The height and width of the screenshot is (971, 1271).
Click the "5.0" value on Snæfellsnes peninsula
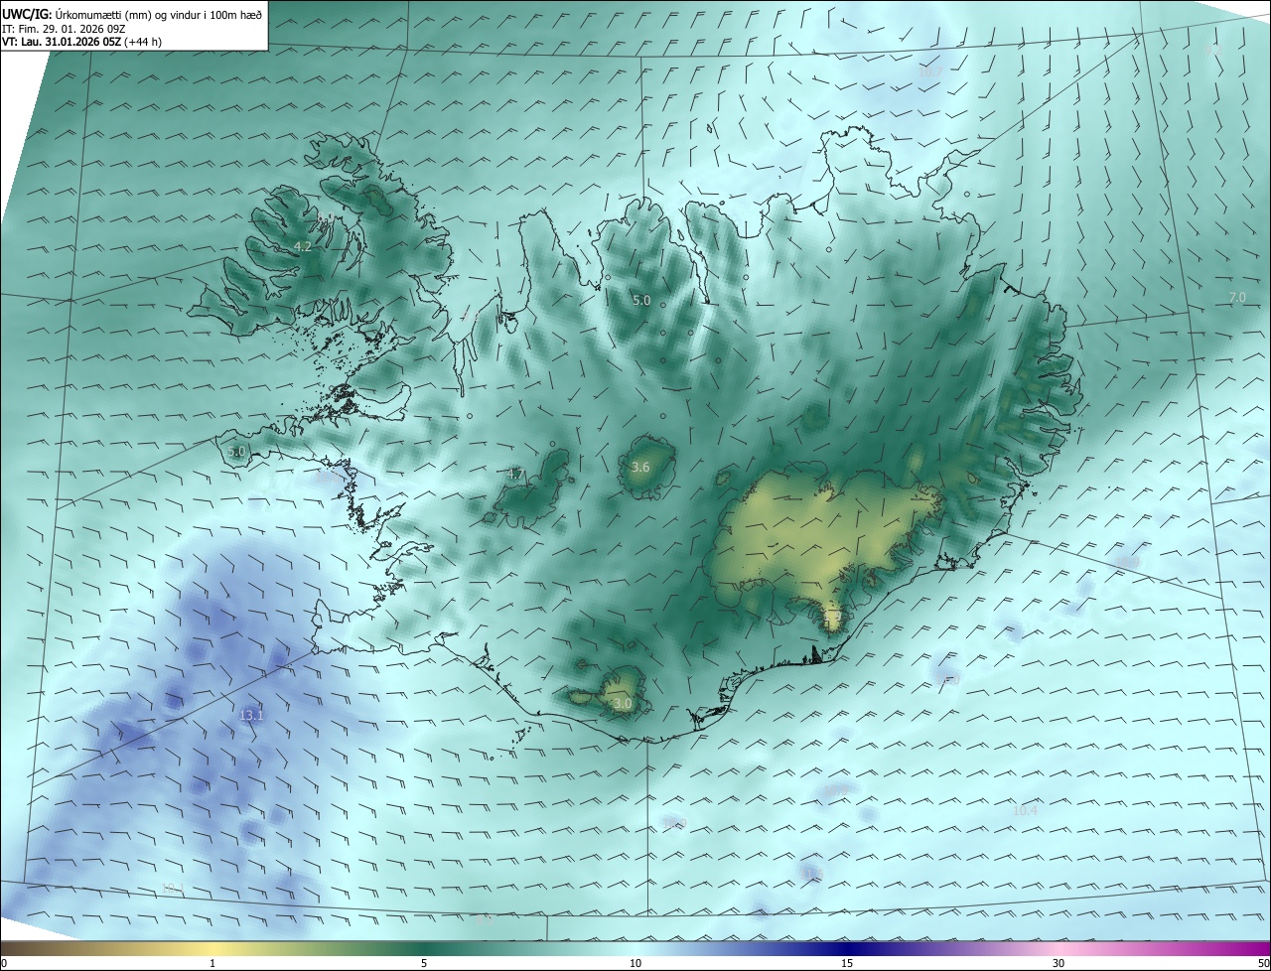click(x=236, y=451)
